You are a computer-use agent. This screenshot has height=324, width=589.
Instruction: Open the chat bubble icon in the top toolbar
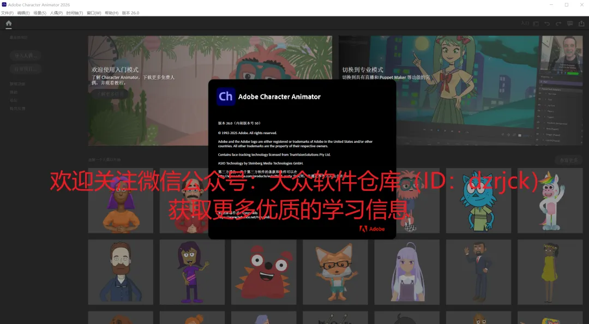(570, 23)
